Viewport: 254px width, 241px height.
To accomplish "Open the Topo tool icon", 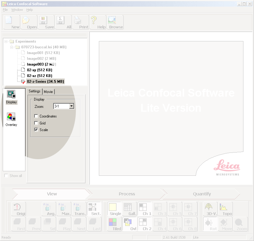I will tap(226, 209).
